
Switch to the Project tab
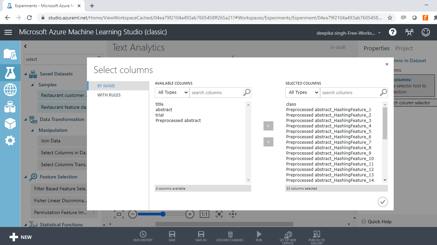pos(404,48)
